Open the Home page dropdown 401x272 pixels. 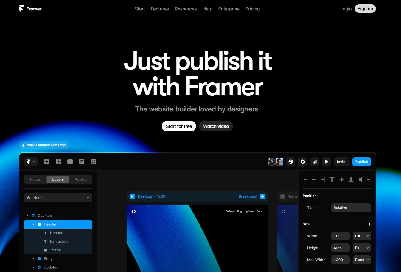click(58, 198)
